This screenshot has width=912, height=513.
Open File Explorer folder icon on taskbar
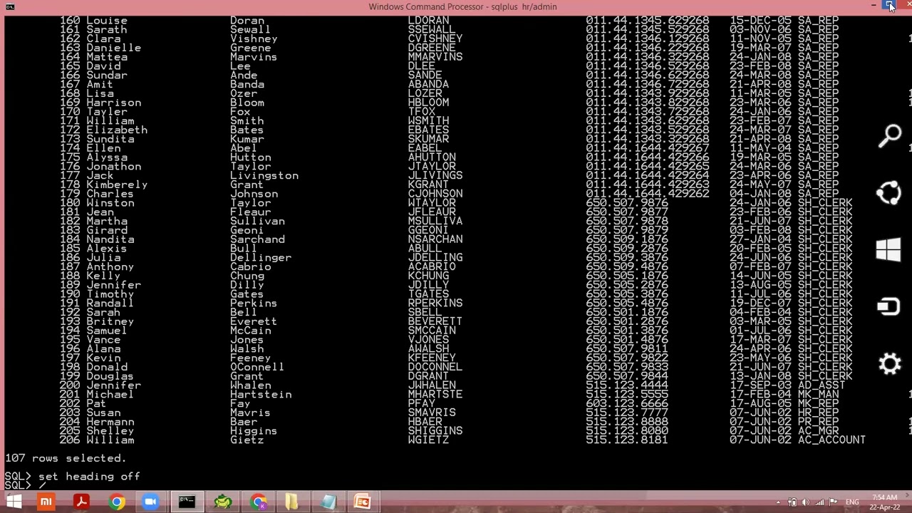(x=291, y=502)
